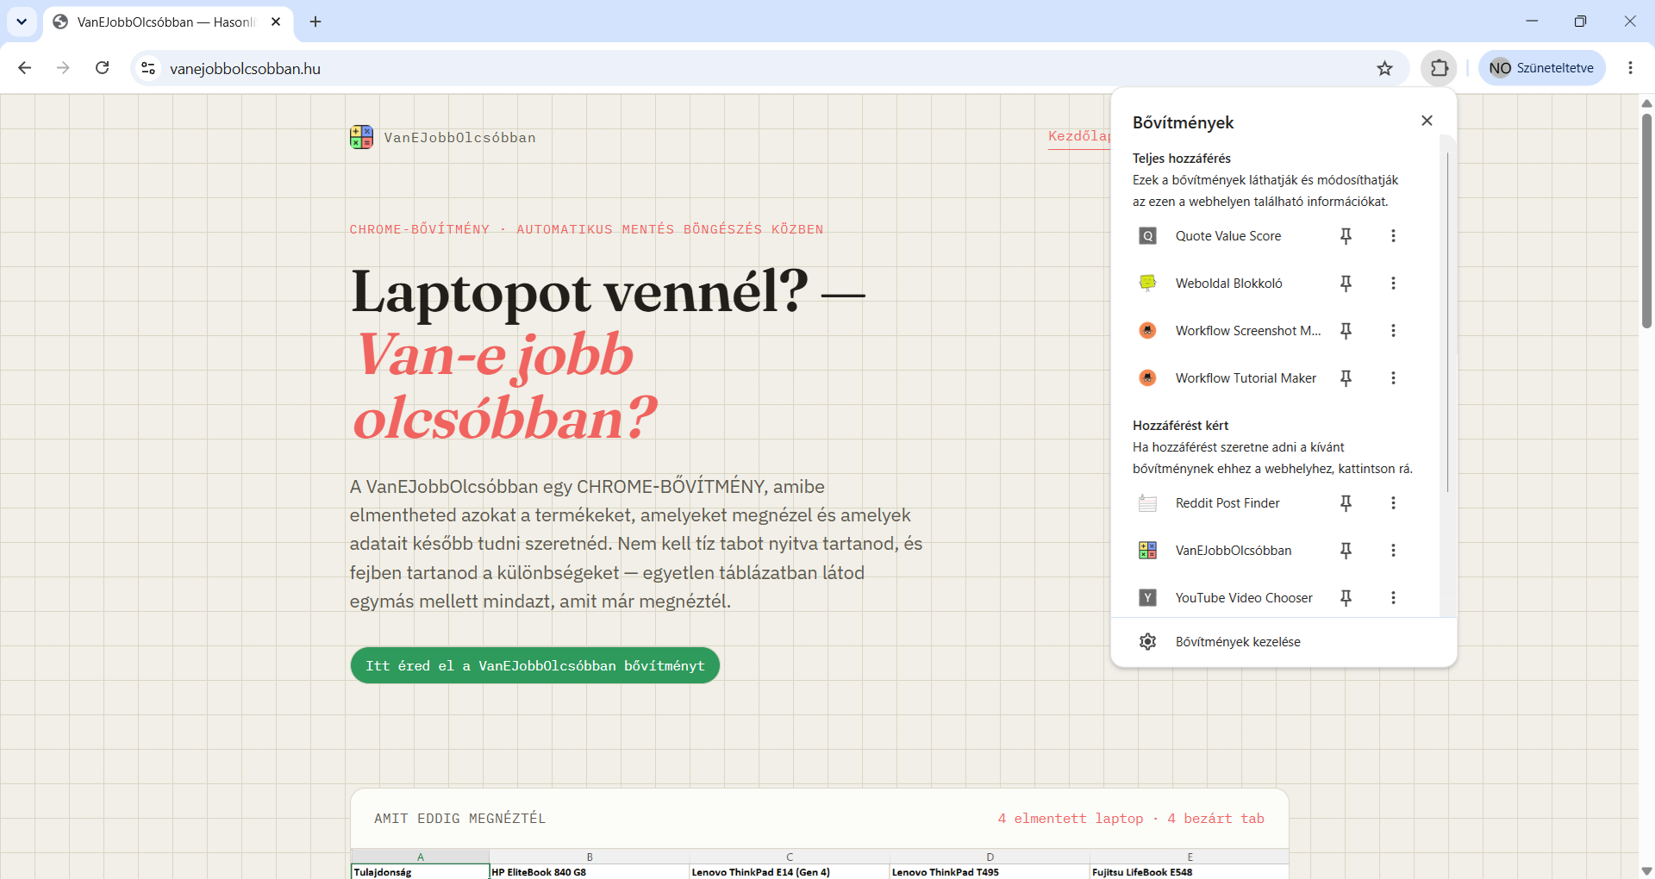Open the tab search dropdown arrow
1655x879 pixels.
(x=22, y=22)
